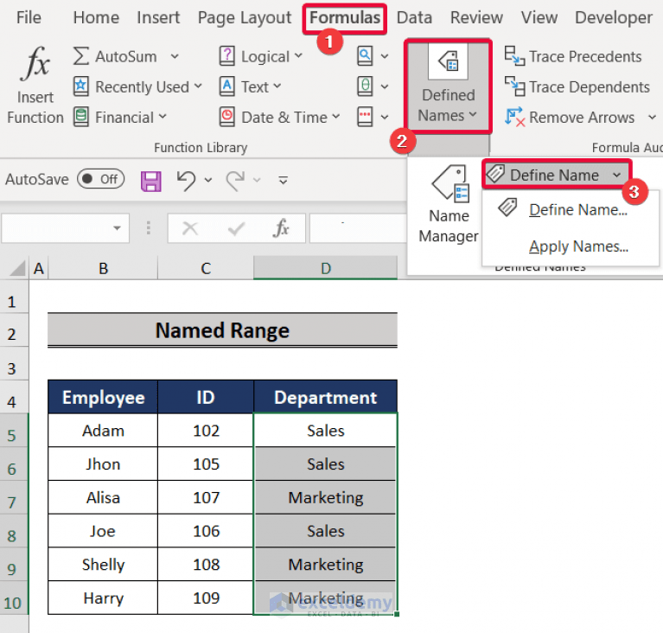The image size is (663, 633).
Task: Expand the Lookup & Reference dropdown chevron
Action: pos(385,56)
